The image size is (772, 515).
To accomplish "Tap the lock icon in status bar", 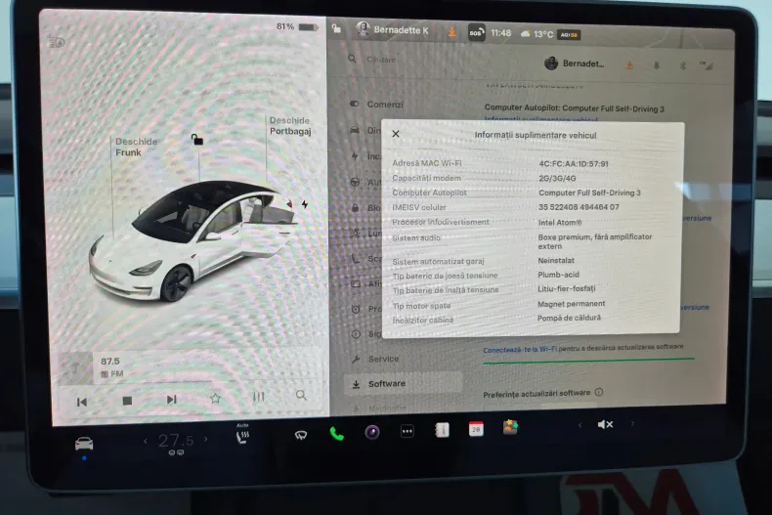I will point(336,28).
